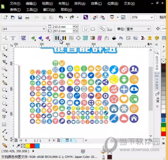This screenshot has width=168, height=160.
Task: Go to previous page arrow
Action: coord(26,140)
